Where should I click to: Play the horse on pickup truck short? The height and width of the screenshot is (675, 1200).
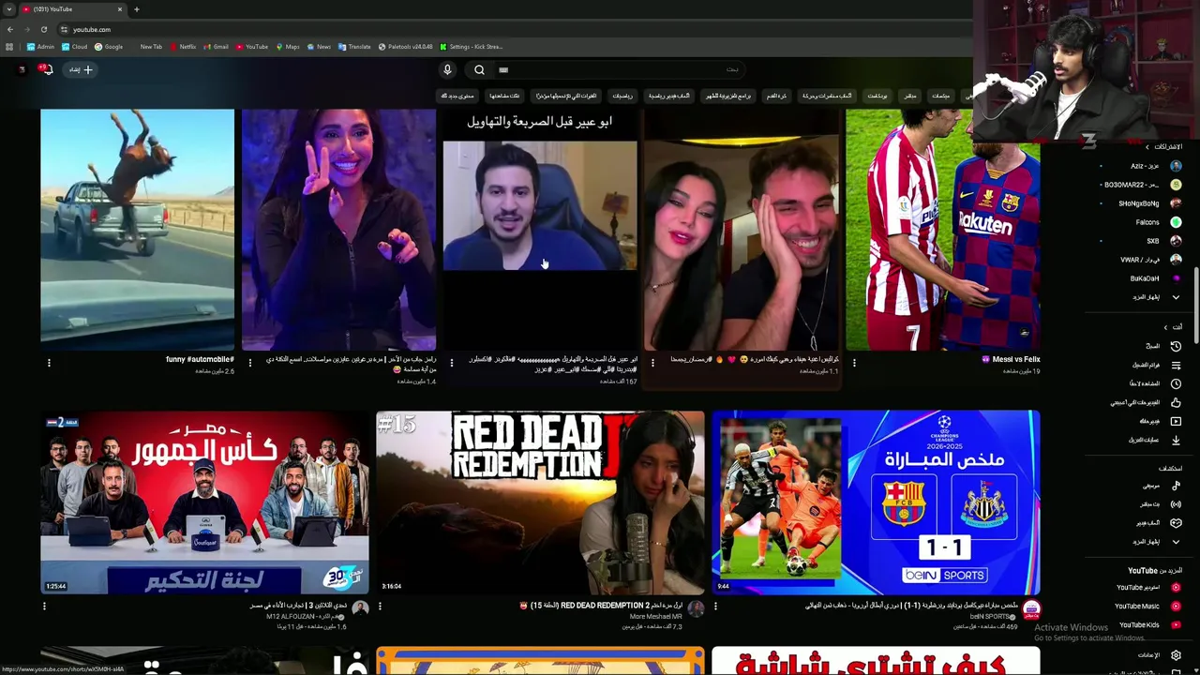pyautogui.click(x=137, y=230)
